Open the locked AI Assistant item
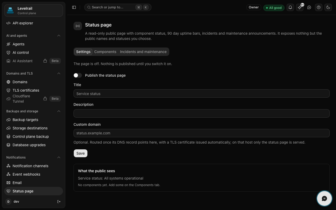The image size is (336, 210). pyautogui.click(x=34, y=61)
